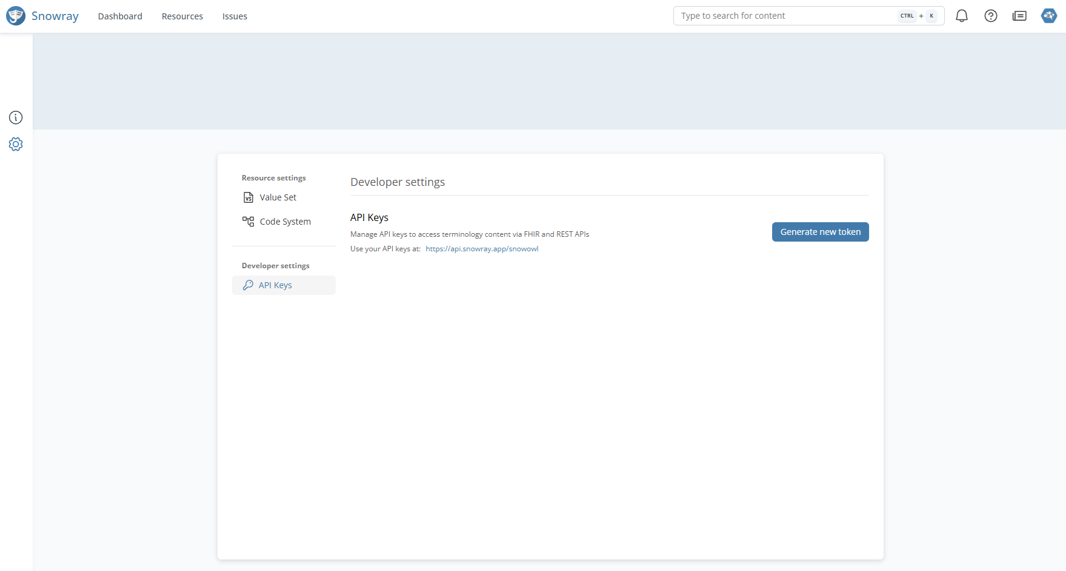The width and height of the screenshot is (1066, 571).
Task: Click the Snowray brand name text
Action: coord(55,16)
